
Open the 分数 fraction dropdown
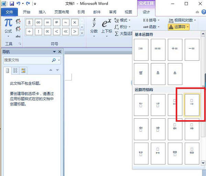pos(94,27)
